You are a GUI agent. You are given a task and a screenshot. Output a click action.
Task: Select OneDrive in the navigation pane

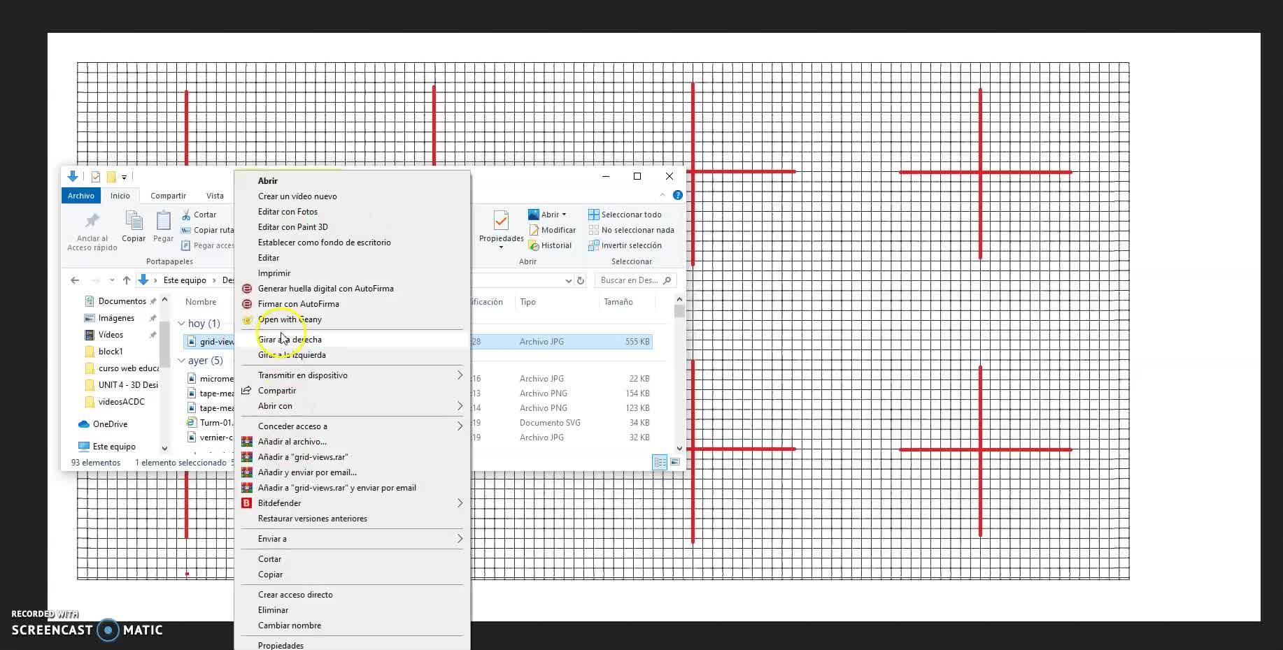click(111, 424)
